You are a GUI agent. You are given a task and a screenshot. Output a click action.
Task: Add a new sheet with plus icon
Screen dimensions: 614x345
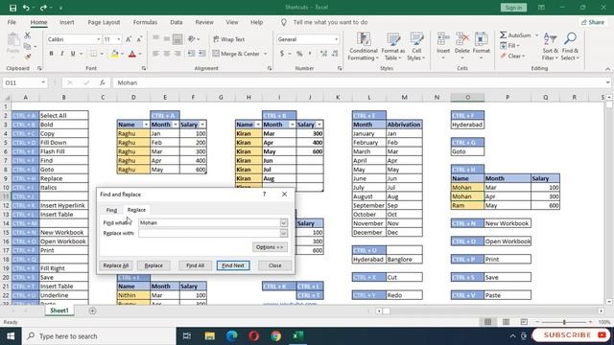click(x=92, y=310)
